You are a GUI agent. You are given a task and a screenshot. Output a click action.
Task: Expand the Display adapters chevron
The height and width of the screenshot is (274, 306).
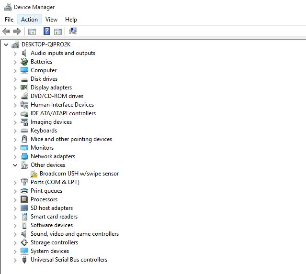point(15,88)
